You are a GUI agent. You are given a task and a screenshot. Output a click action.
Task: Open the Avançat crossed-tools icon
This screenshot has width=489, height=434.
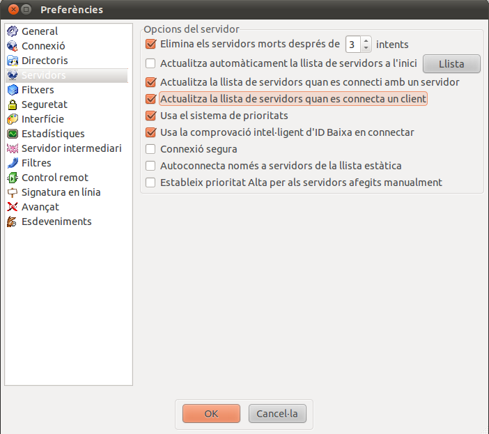coord(13,207)
